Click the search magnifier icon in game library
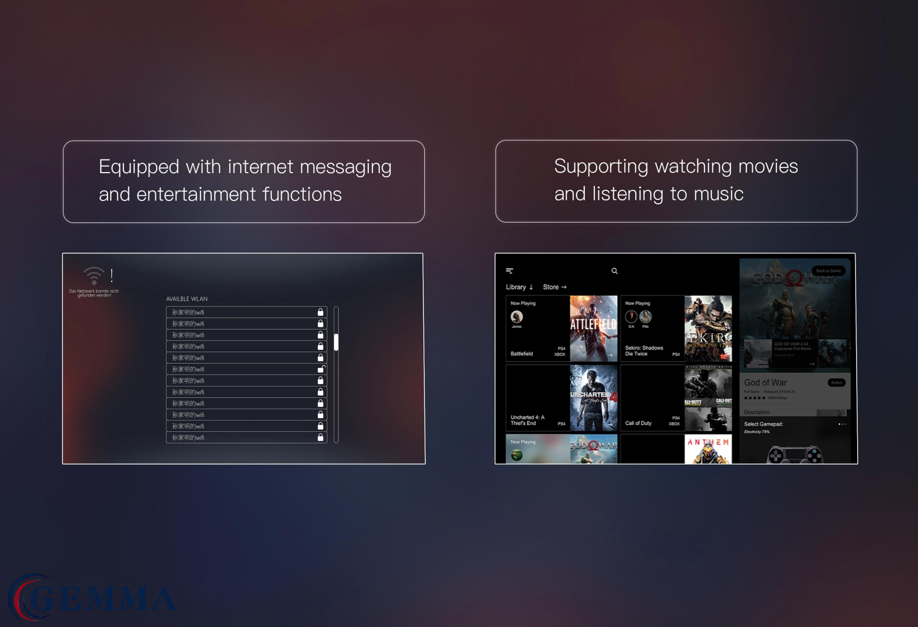918x627 pixels. click(x=614, y=271)
